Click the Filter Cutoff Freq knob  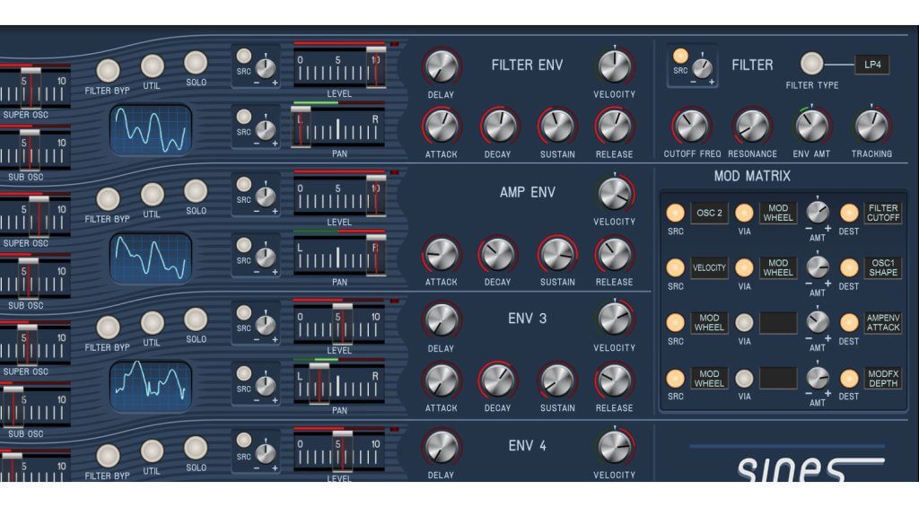(691, 126)
